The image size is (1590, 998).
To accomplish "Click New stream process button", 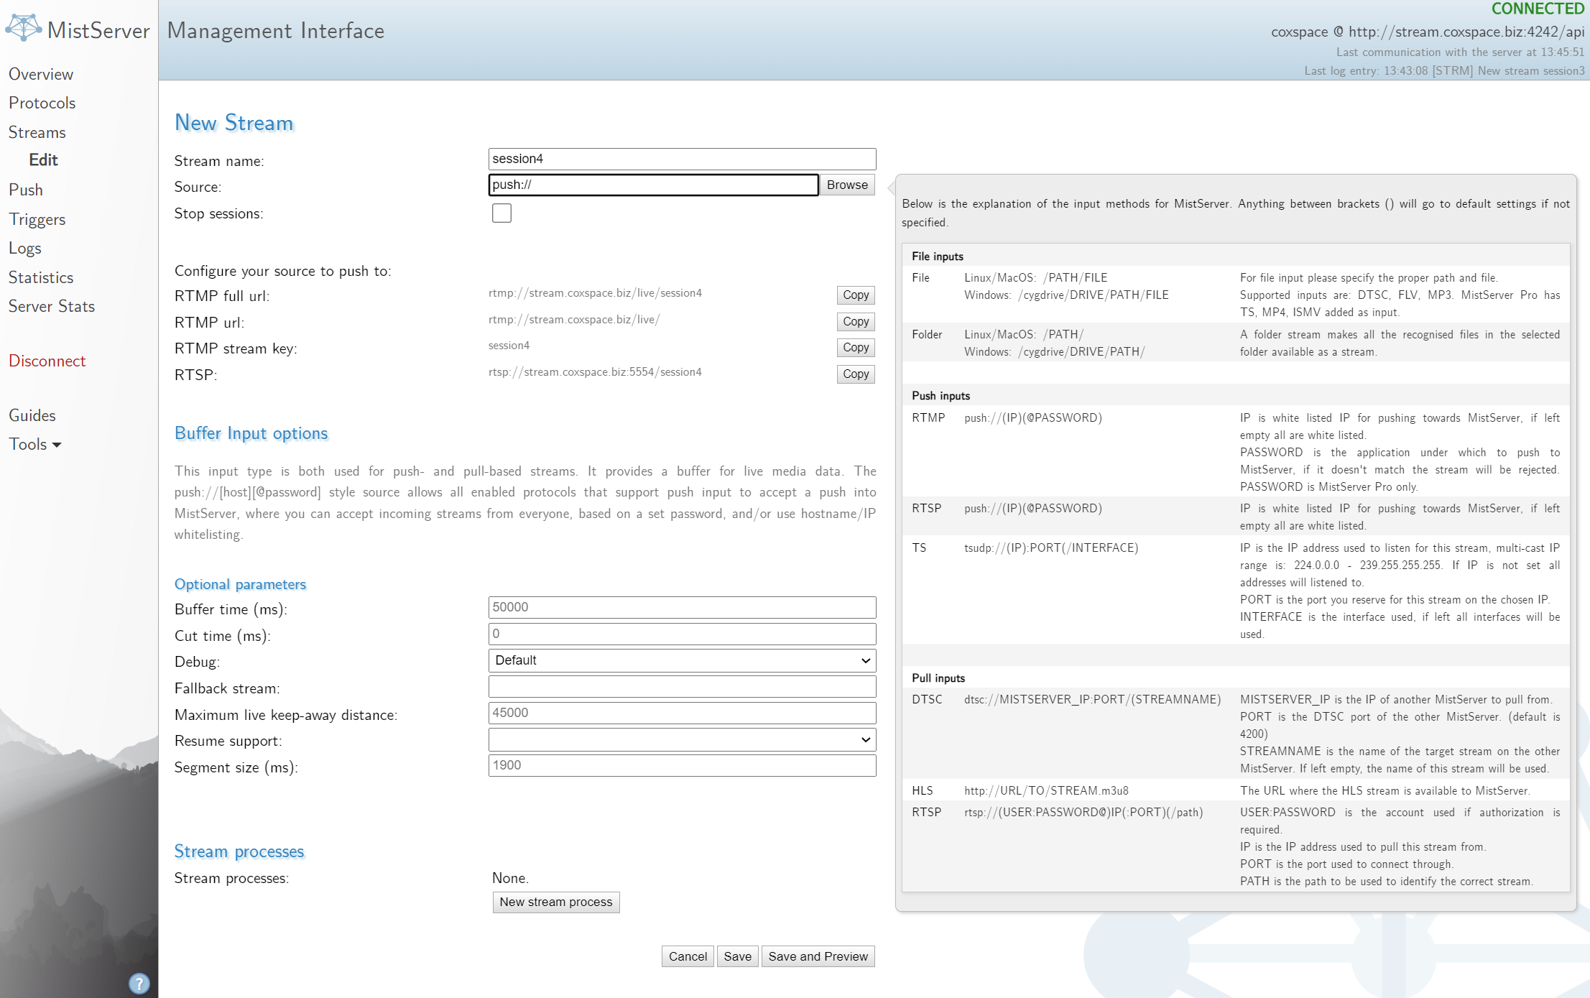I will click(556, 902).
